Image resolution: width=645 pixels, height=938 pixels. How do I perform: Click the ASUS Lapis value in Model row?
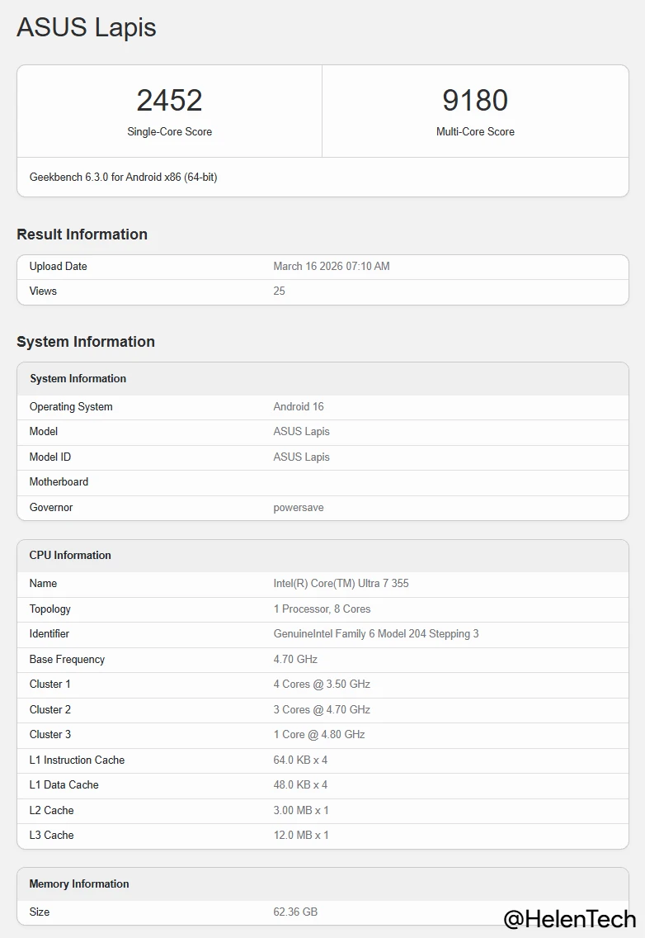[x=301, y=432]
